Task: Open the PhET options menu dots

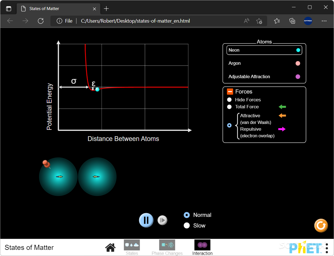Action: [x=327, y=248]
